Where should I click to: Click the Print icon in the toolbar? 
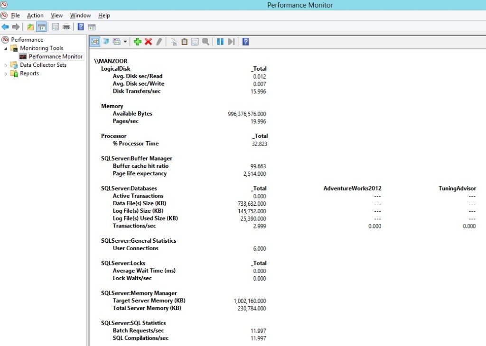[66, 27]
